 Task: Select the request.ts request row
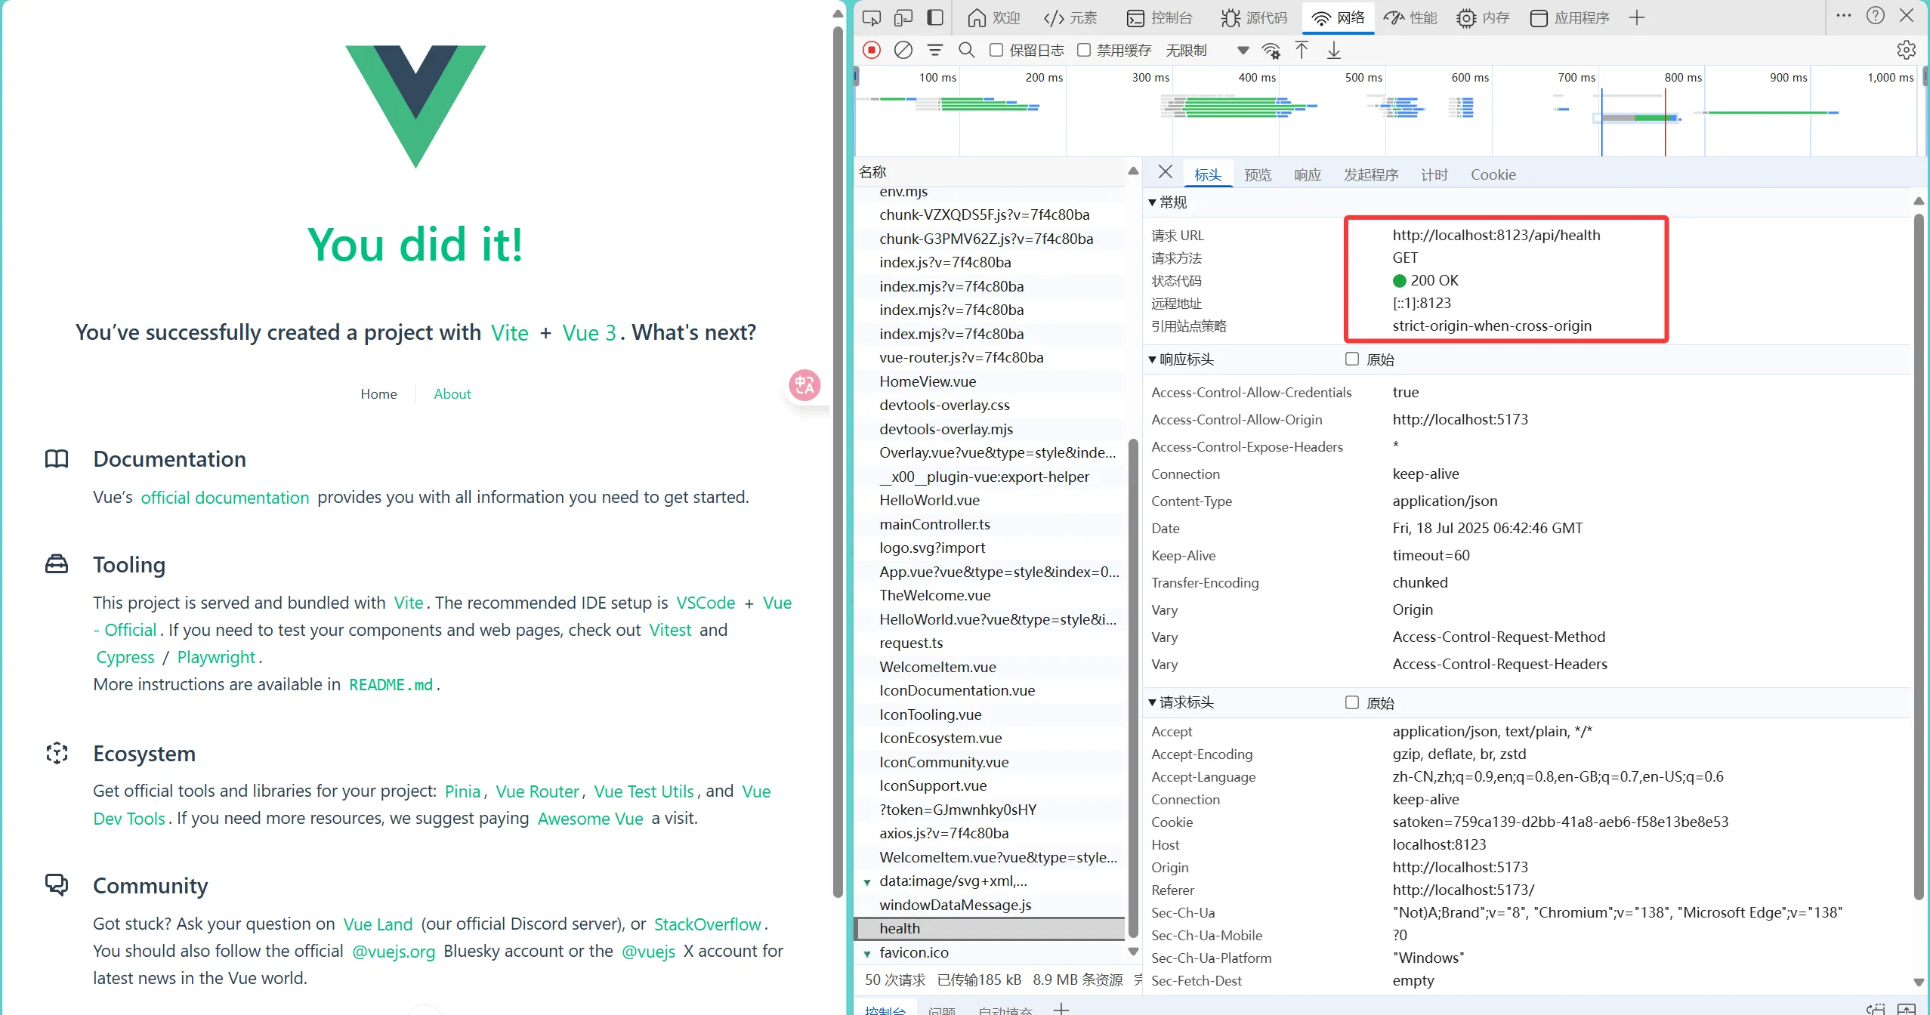(x=990, y=643)
